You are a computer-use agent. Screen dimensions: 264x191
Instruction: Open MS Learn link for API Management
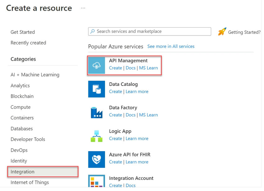(x=148, y=68)
